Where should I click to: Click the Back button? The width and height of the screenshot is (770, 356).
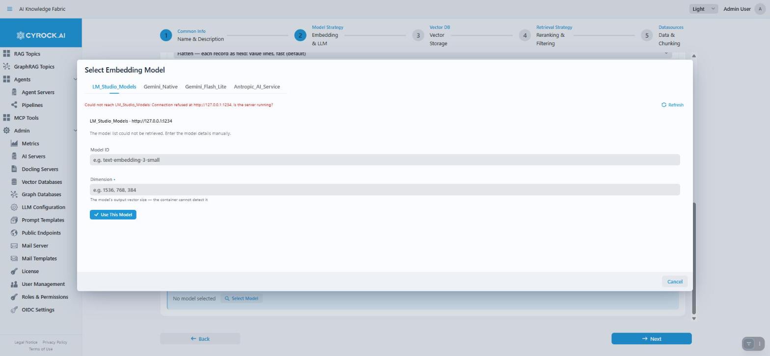[200, 339]
